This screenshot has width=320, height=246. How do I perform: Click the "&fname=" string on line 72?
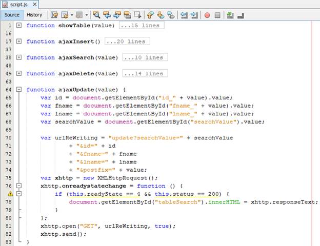coord(92,154)
